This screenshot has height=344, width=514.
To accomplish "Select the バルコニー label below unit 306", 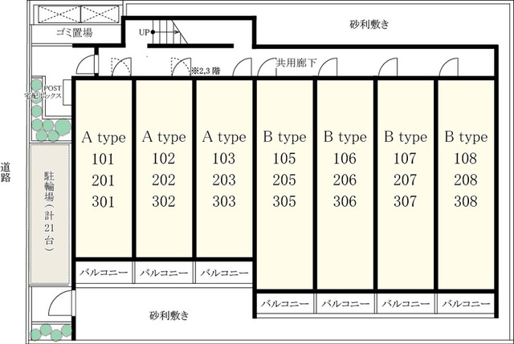I will [x=345, y=304].
